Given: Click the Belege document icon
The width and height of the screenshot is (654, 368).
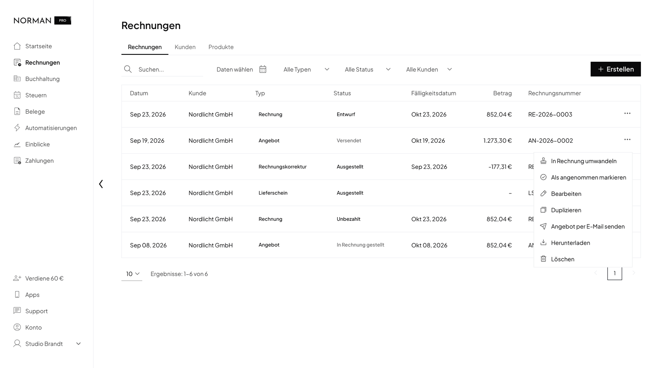Looking at the screenshot, I should 17,111.
